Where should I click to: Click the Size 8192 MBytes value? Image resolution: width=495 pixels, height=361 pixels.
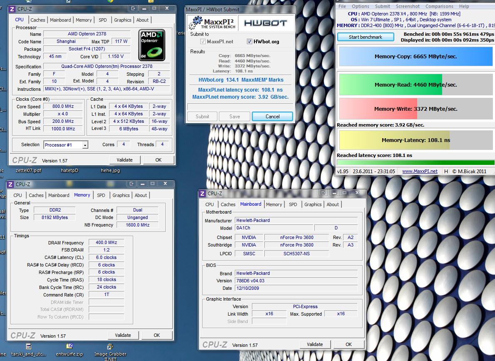(x=55, y=217)
